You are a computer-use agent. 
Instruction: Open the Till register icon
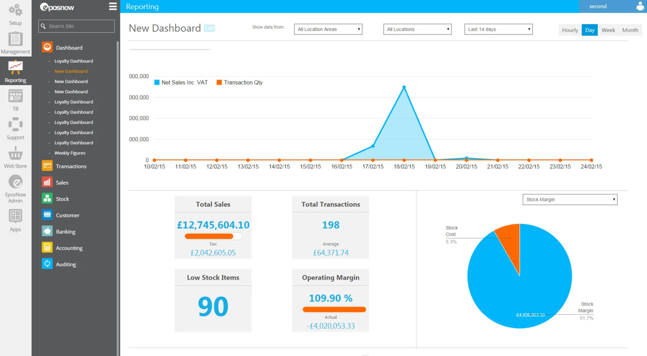(15, 96)
